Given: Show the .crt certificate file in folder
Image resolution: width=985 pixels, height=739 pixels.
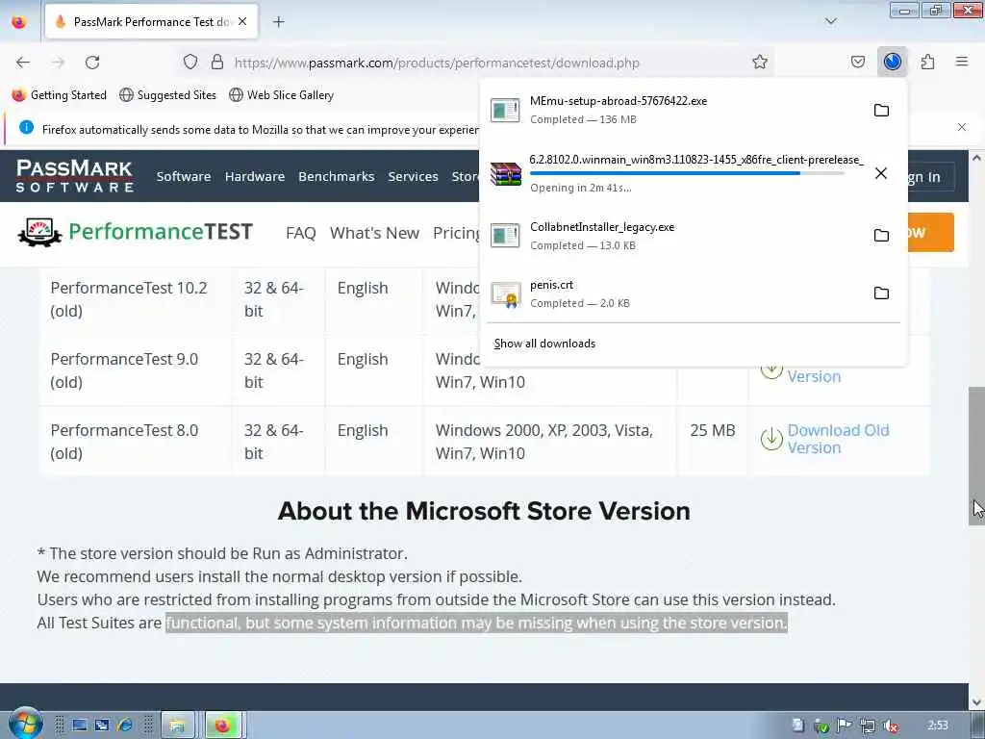Looking at the screenshot, I should point(881,293).
